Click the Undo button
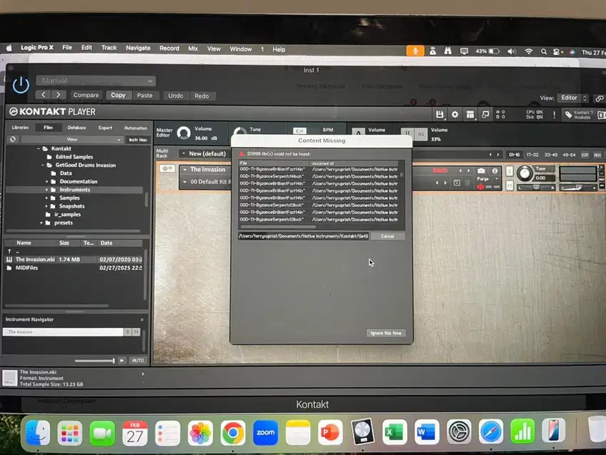 pos(175,96)
